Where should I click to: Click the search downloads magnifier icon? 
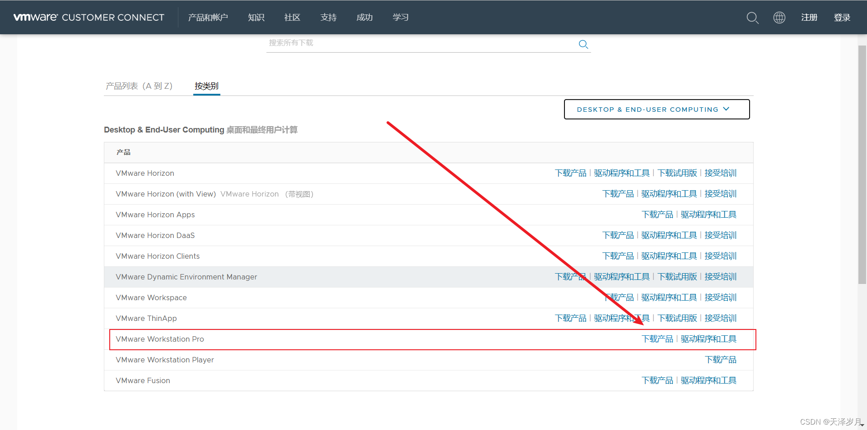click(x=583, y=44)
